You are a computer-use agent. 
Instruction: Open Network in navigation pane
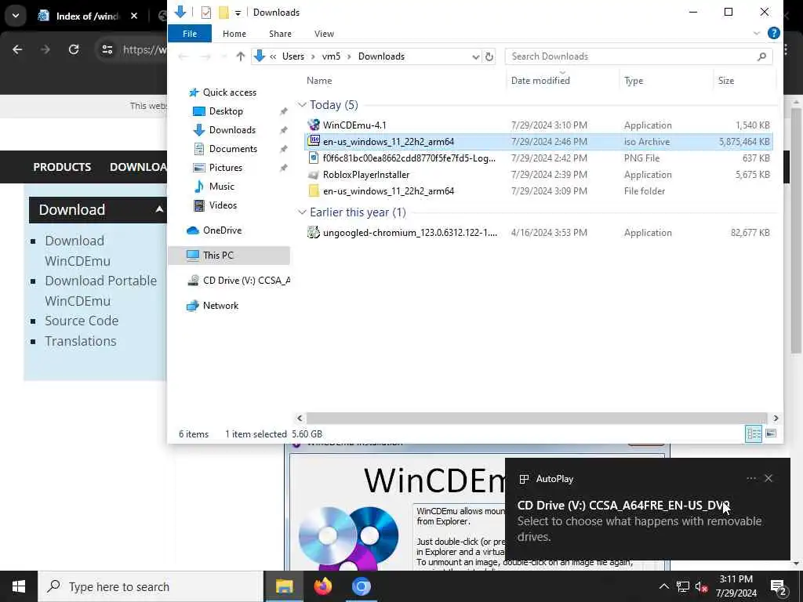pos(220,306)
